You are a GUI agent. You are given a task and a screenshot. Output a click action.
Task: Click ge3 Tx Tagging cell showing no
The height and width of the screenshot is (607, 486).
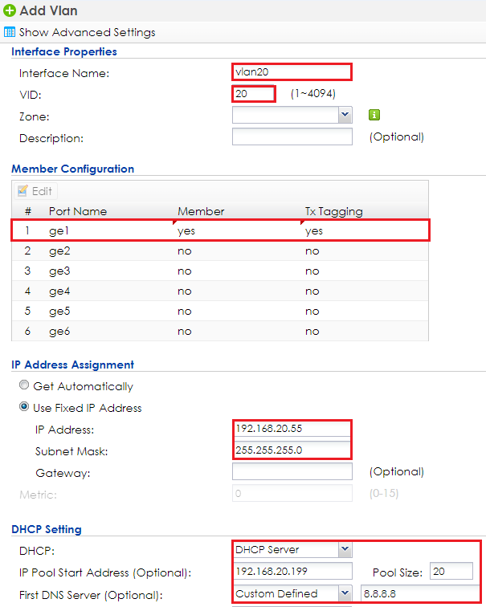(x=312, y=271)
